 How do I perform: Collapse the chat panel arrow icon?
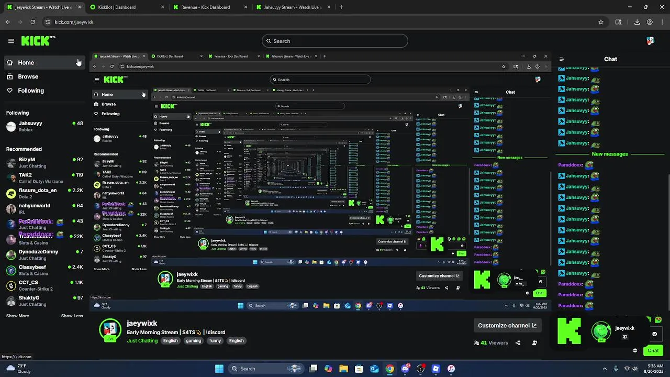point(562,59)
